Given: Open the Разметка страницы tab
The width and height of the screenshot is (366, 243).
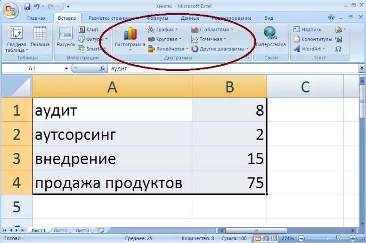Looking at the screenshot, I should [111, 18].
